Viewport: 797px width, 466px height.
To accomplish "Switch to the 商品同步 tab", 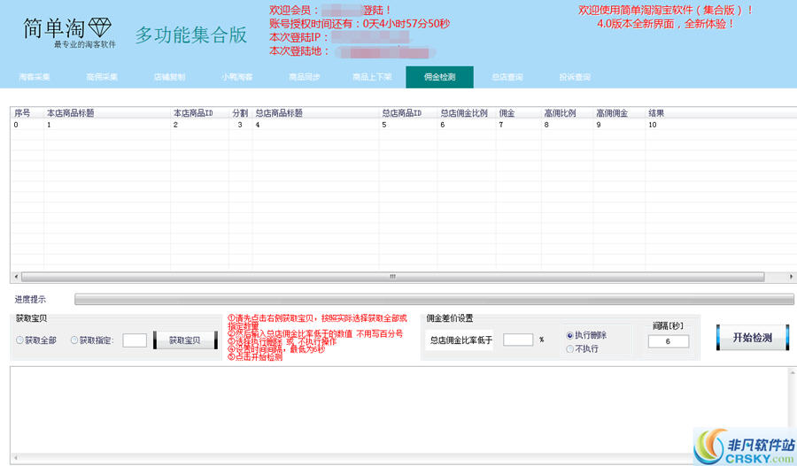I will point(305,77).
